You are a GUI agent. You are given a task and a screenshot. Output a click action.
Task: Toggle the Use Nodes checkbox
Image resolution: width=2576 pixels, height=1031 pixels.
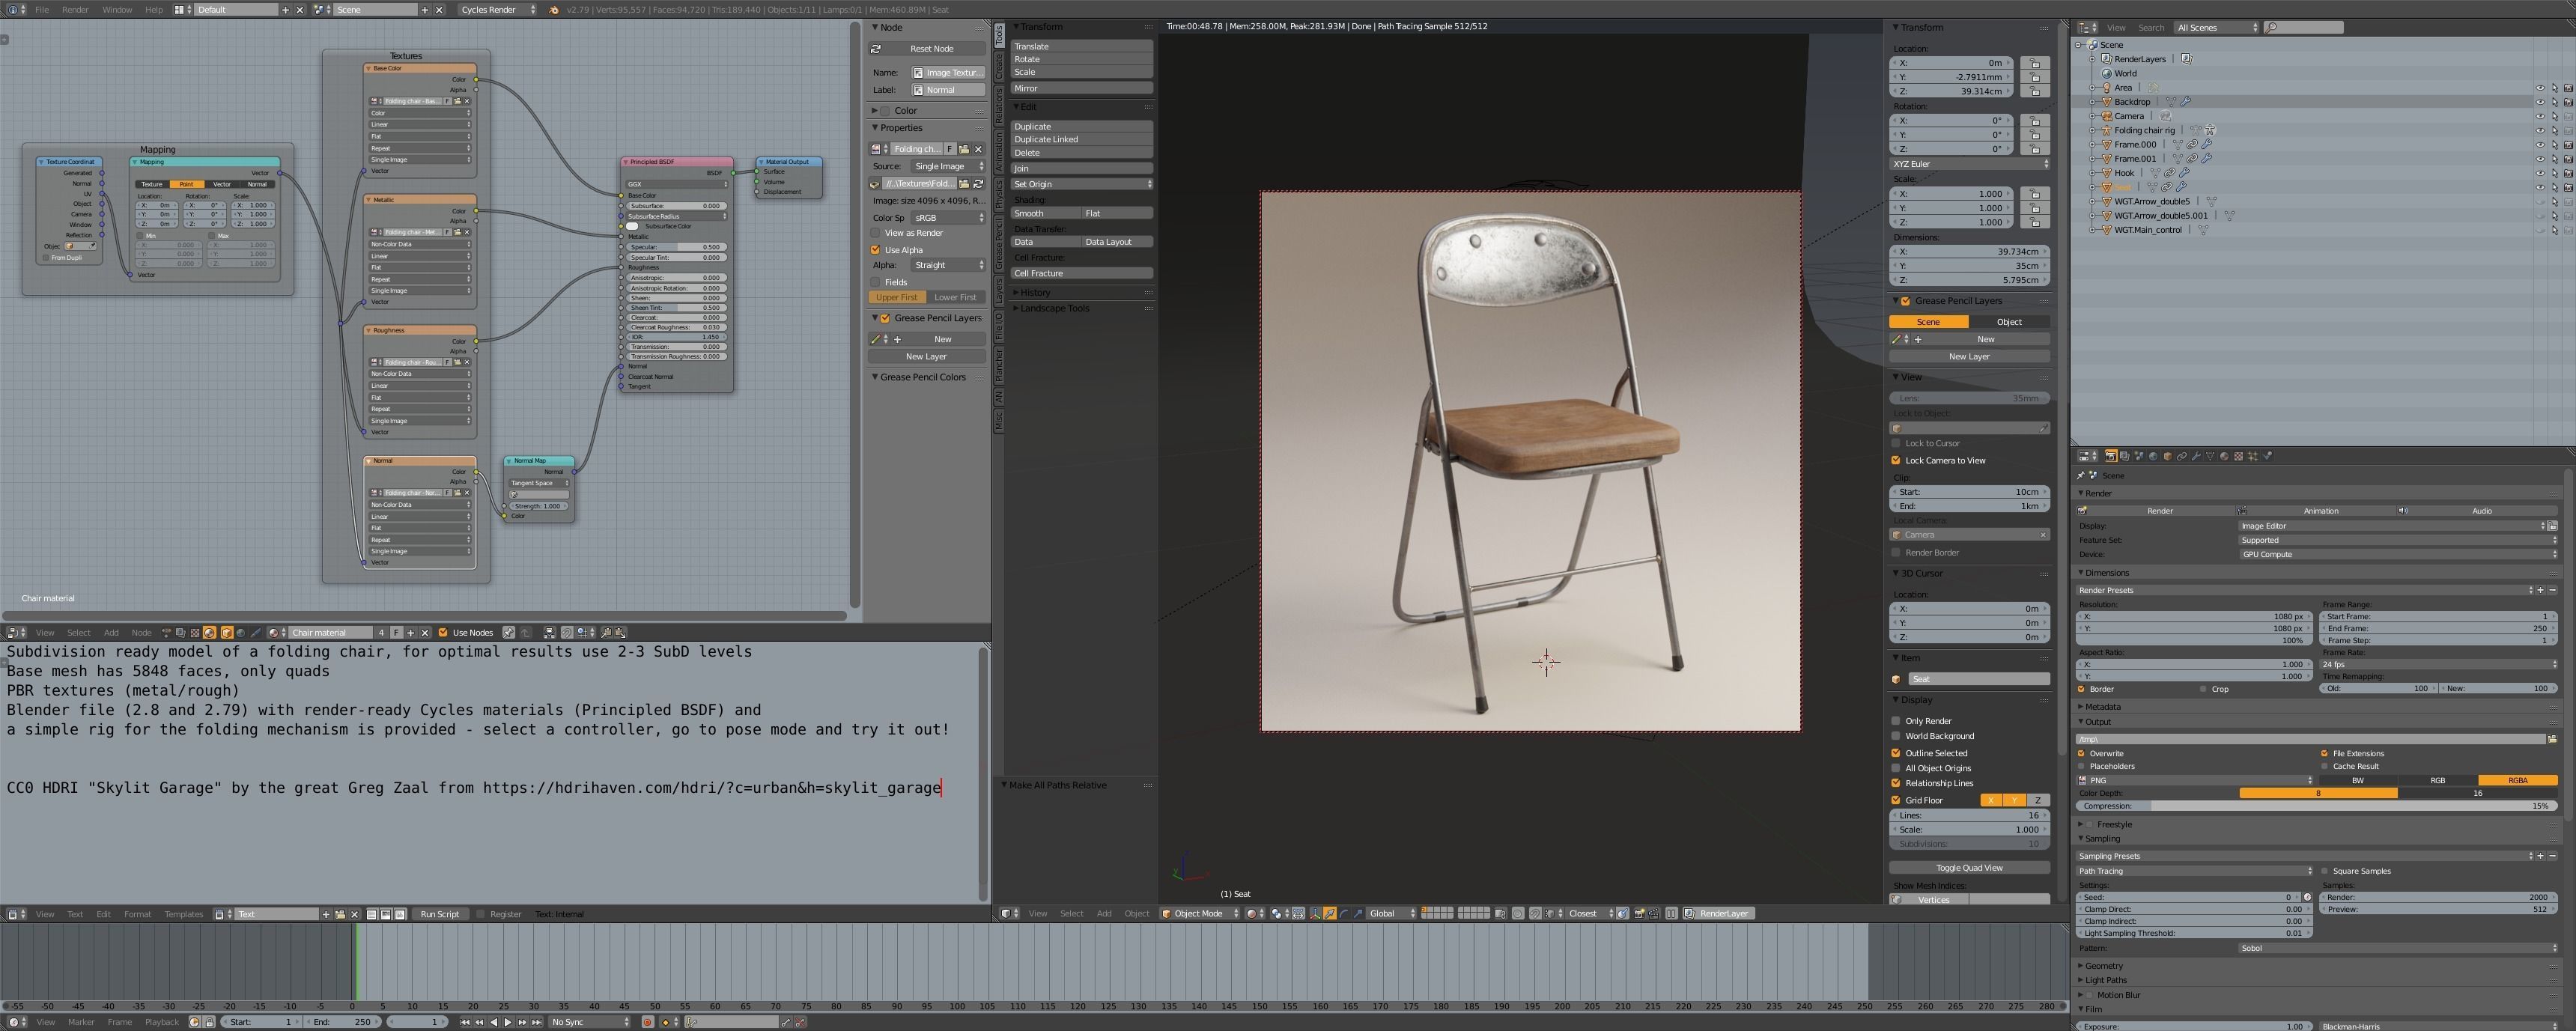coord(443,632)
